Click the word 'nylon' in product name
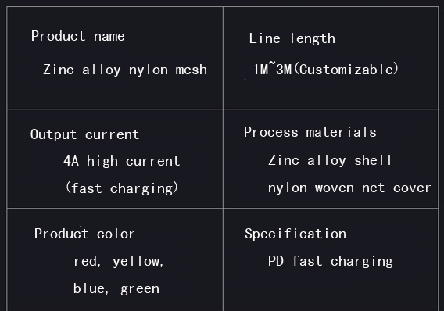 click(149, 70)
